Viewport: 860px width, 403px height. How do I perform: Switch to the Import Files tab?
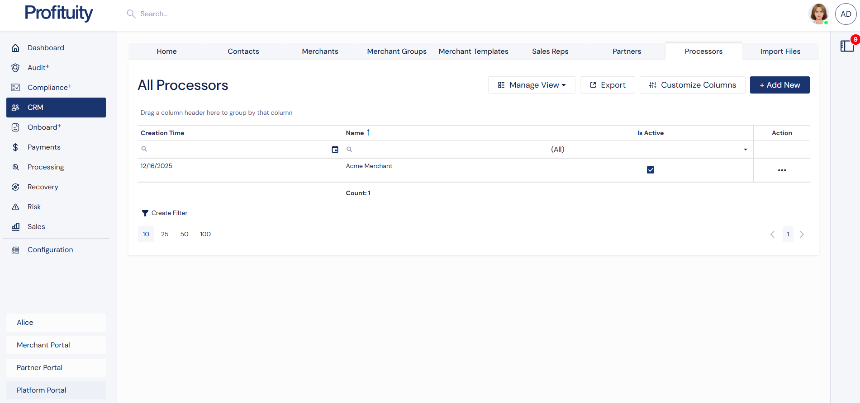(780, 52)
